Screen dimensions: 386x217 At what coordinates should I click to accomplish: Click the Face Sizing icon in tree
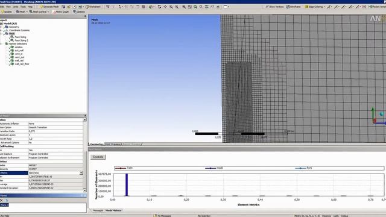(11, 37)
